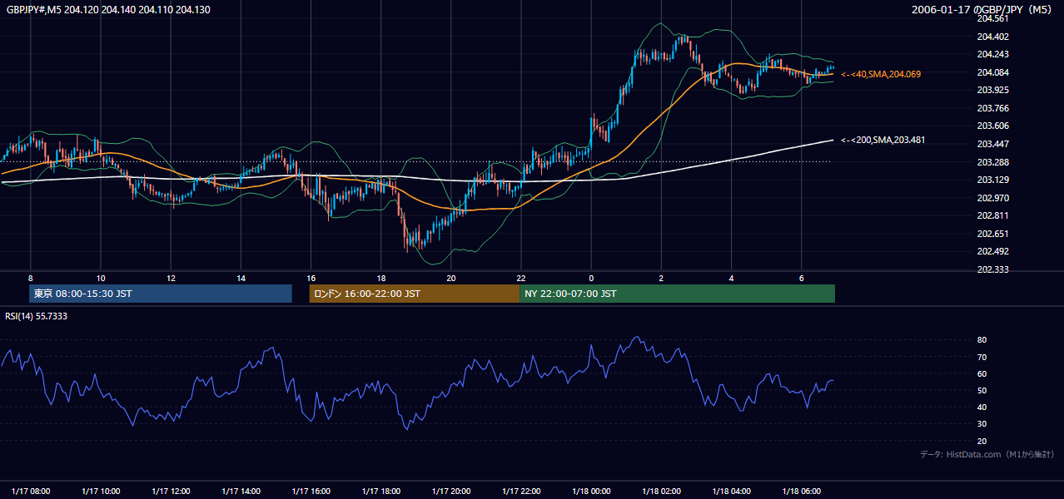Click the 1/17 20:00 time label

[451, 491]
